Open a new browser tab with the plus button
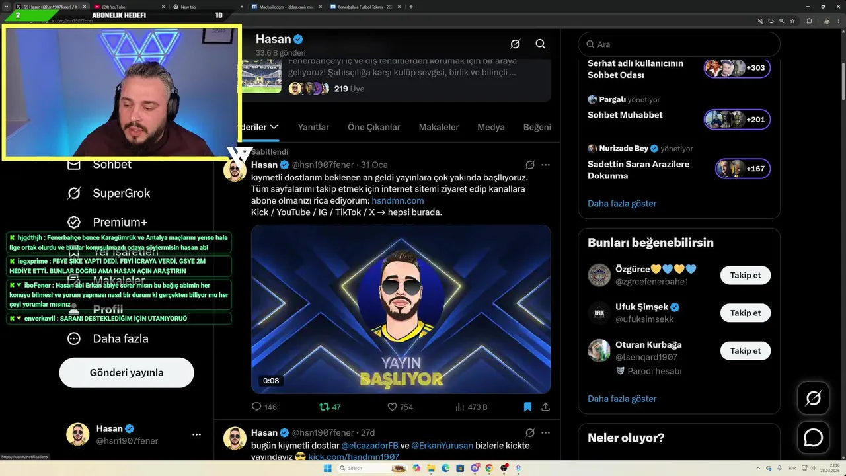 411,7
